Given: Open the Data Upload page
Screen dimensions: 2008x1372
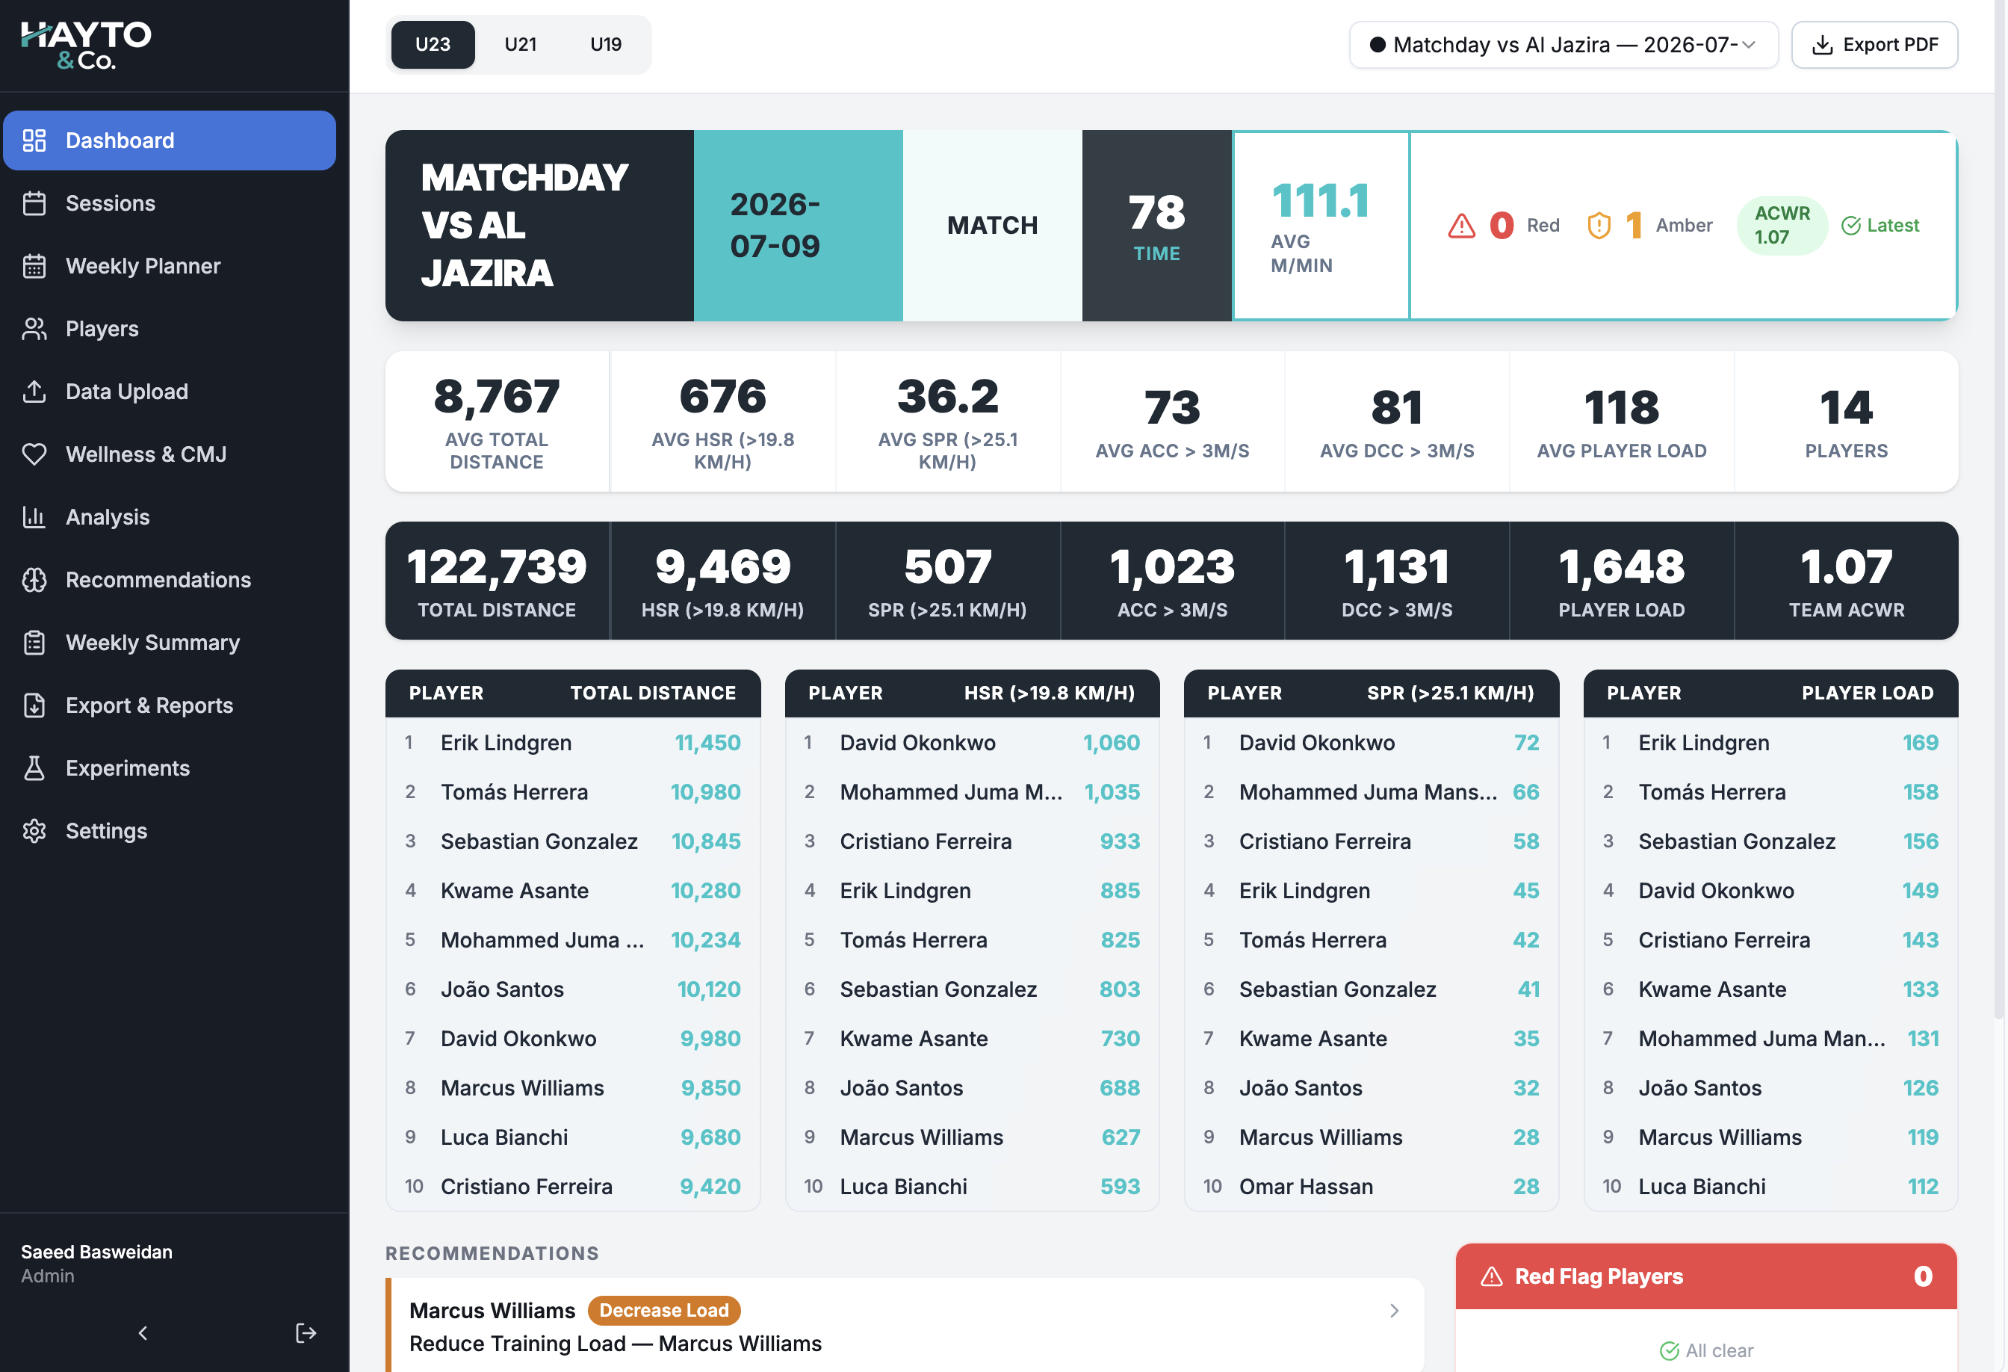Looking at the screenshot, I should (x=170, y=392).
